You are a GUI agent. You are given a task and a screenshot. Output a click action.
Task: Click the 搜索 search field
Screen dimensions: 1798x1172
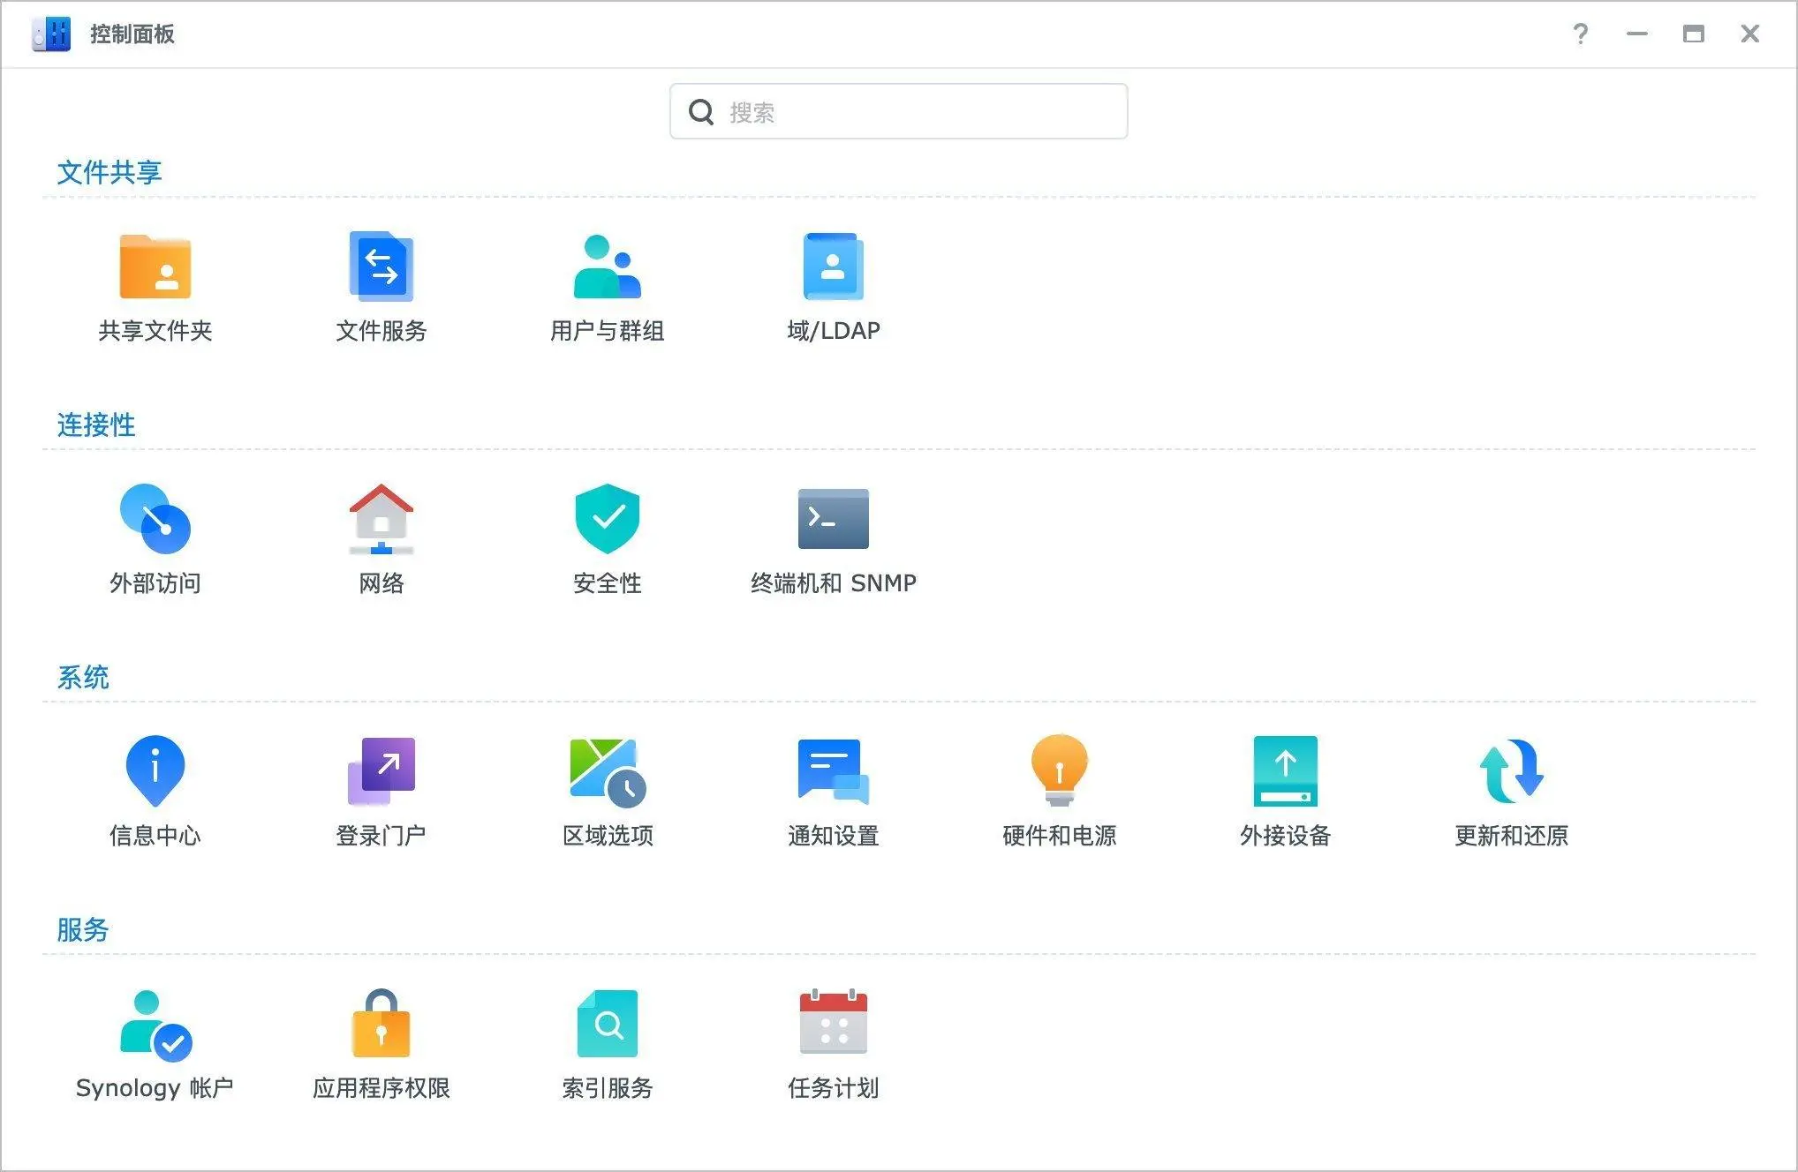click(x=897, y=111)
